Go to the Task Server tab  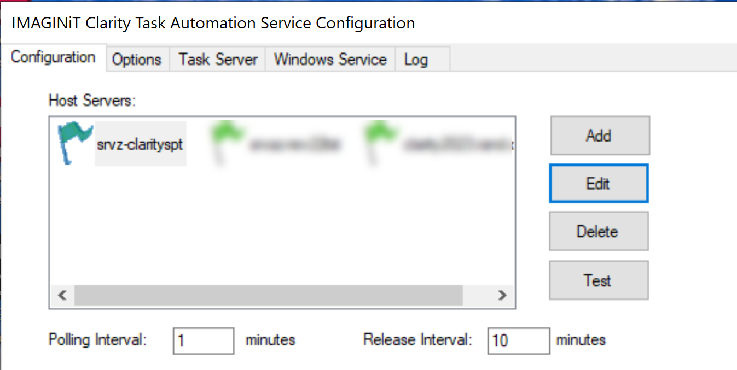[x=218, y=60]
